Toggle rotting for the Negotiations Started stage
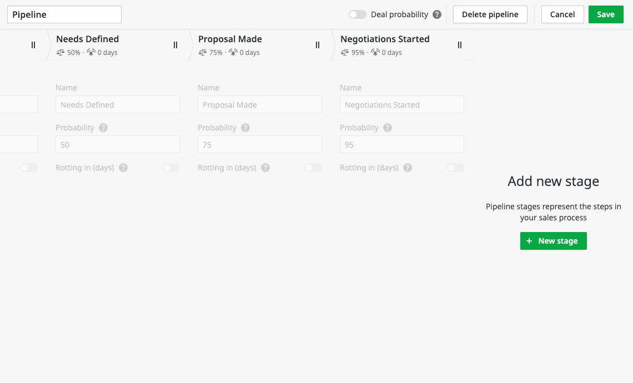Screen dimensions: 633x383 455,168
